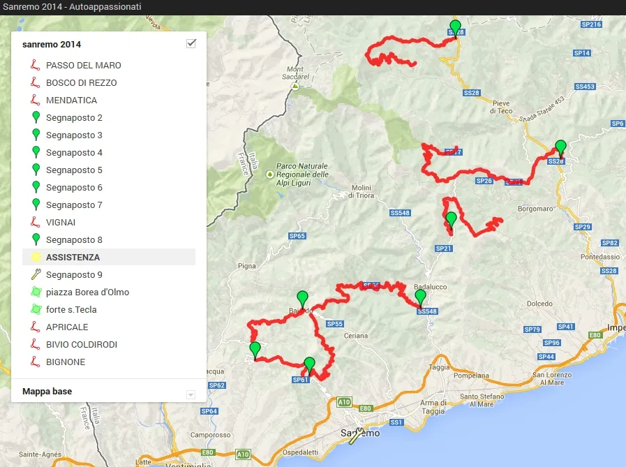Click the green marker near Pieve di Teco

[x=560, y=148]
